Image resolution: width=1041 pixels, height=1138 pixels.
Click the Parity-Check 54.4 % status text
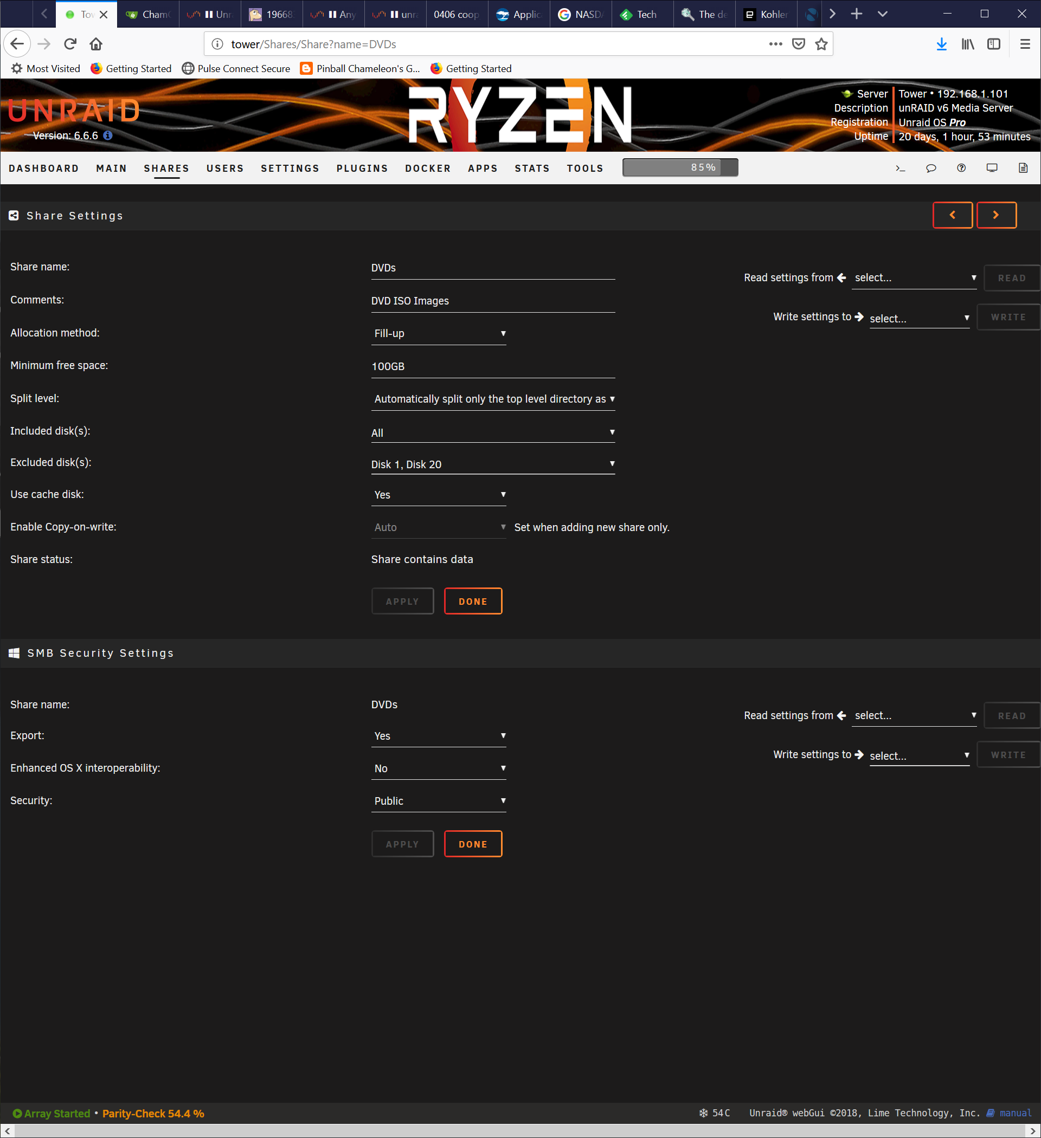click(153, 1114)
